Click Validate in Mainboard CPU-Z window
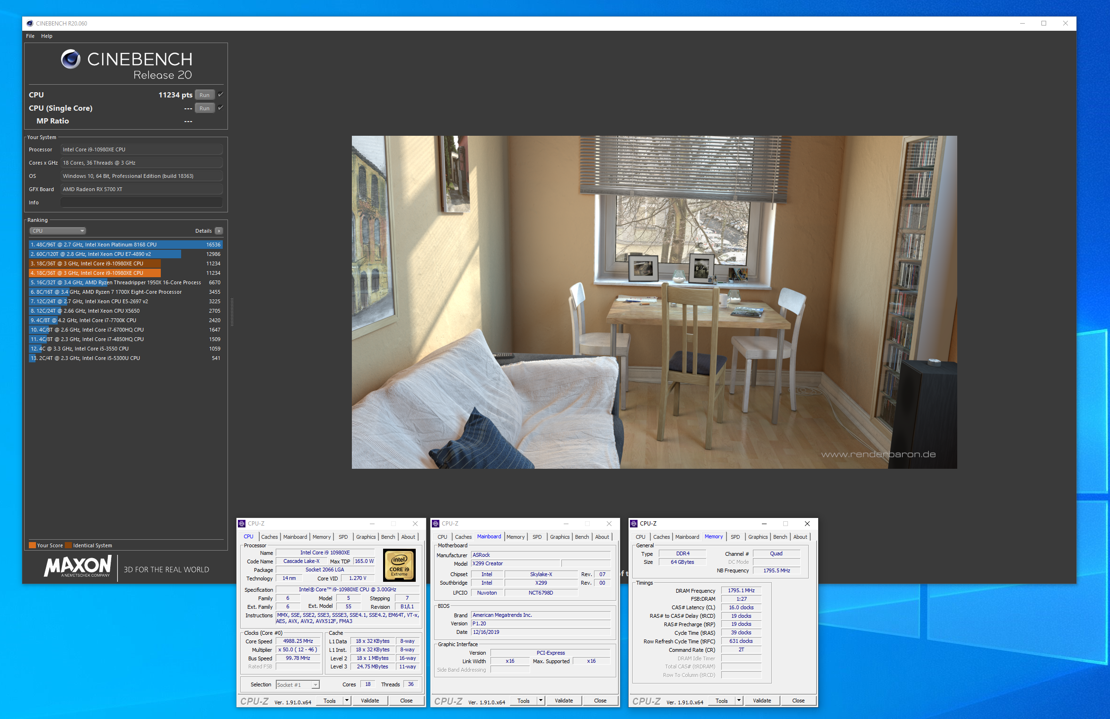Viewport: 1110px width, 719px height. 564,701
